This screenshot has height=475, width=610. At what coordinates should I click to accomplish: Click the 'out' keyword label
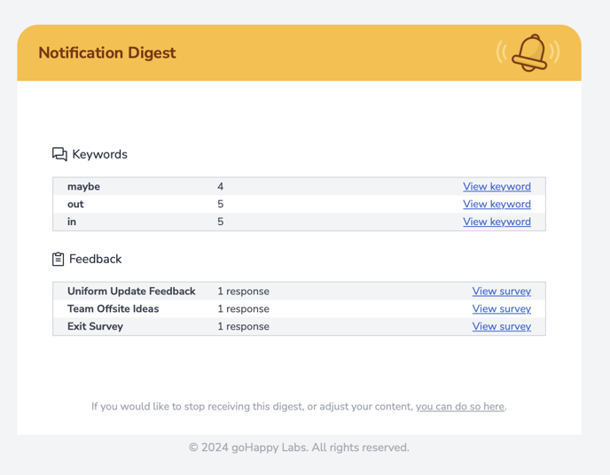(75, 204)
